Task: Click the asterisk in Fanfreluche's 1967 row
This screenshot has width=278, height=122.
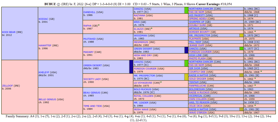Action: click(x=255, y=85)
